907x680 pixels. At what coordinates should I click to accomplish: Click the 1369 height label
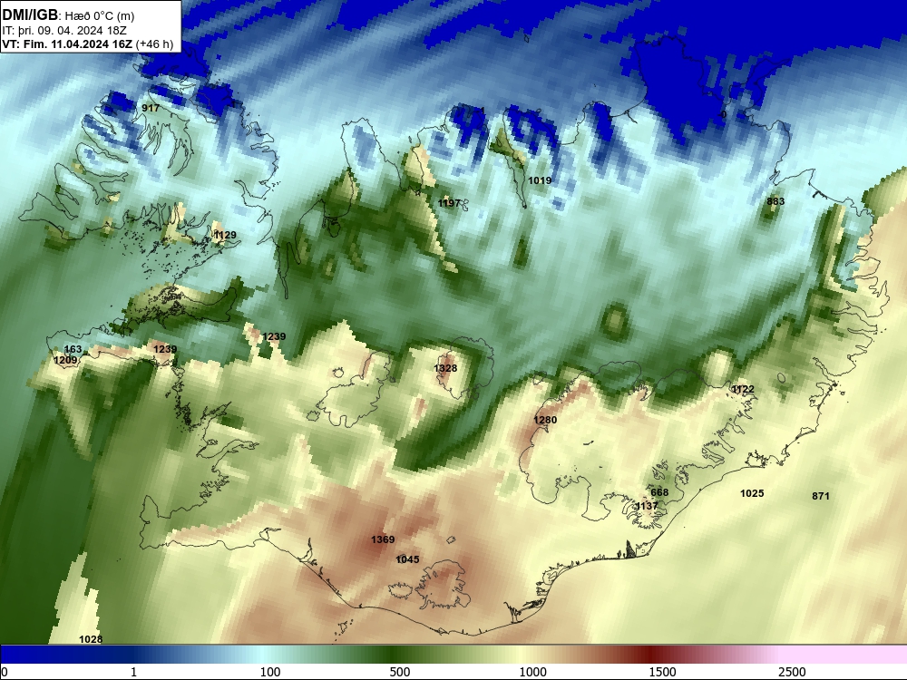(x=383, y=539)
